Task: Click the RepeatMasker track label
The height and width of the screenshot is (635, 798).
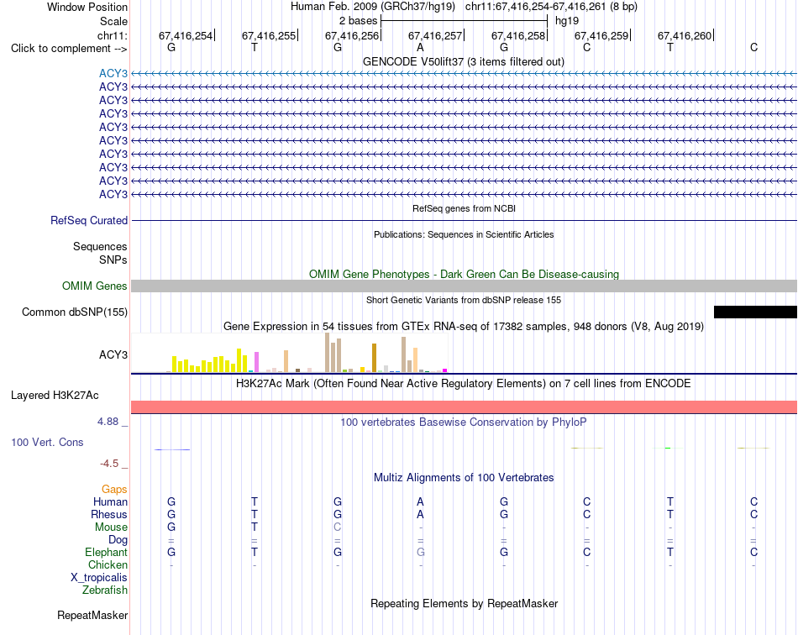Action: [92, 615]
